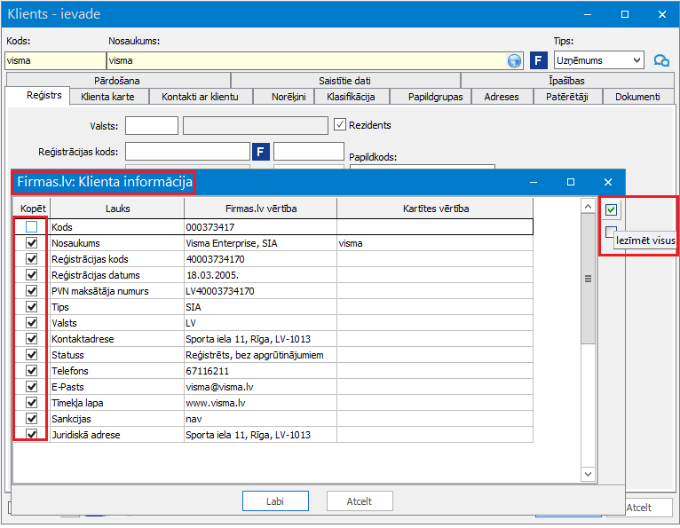Image resolution: width=680 pixels, height=528 pixels.
Task: Click the Valsts code input field
Action: [x=152, y=126]
